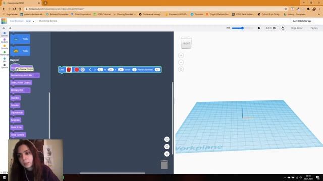Open the taskbar notification center

pyautogui.click(x=317, y=177)
